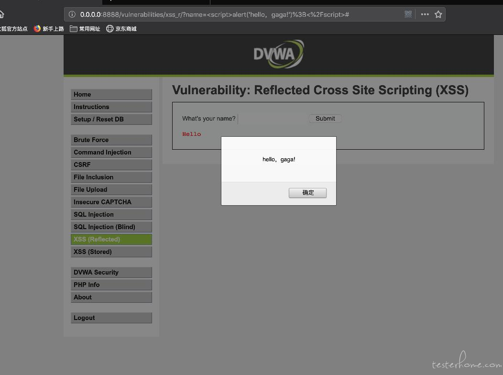The image size is (503, 375).
Task: Bookmark this page with the star icon
Action: pyautogui.click(x=438, y=14)
